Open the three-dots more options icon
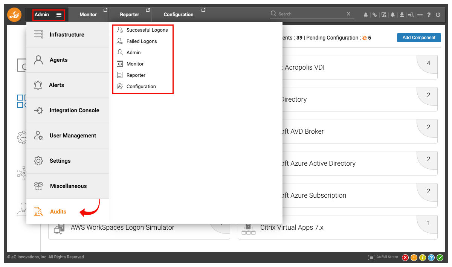Viewport: 452px width, 267px height. (x=420, y=15)
